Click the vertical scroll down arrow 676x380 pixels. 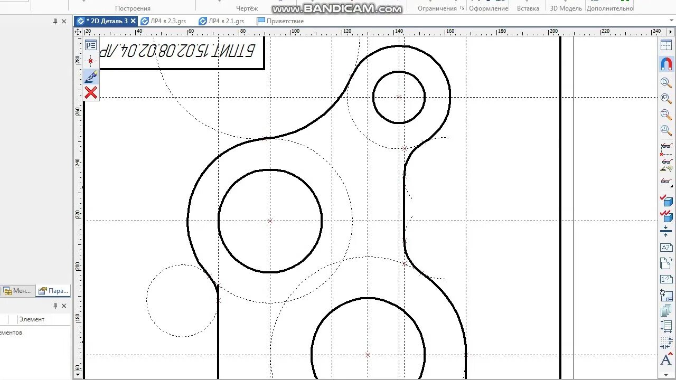click(78, 375)
